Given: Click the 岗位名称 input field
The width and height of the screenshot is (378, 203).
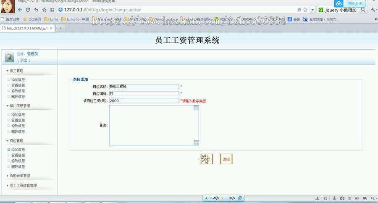Looking at the screenshot, I should (x=144, y=87).
